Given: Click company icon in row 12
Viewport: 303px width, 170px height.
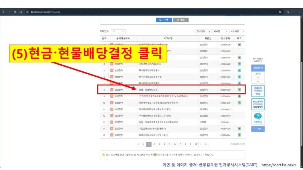Looking at the screenshot, I should (112, 116).
